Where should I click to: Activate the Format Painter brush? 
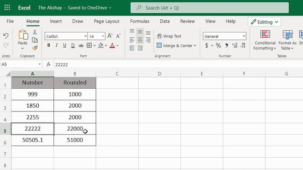[x=35, y=48]
